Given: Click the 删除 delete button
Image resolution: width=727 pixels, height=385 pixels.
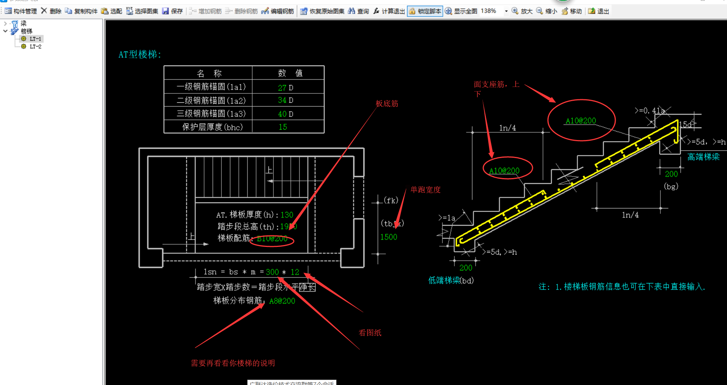Looking at the screenshot, I should coord(51,11).
